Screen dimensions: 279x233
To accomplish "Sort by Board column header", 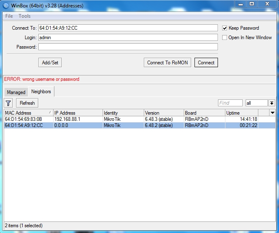I will [204, 113].
